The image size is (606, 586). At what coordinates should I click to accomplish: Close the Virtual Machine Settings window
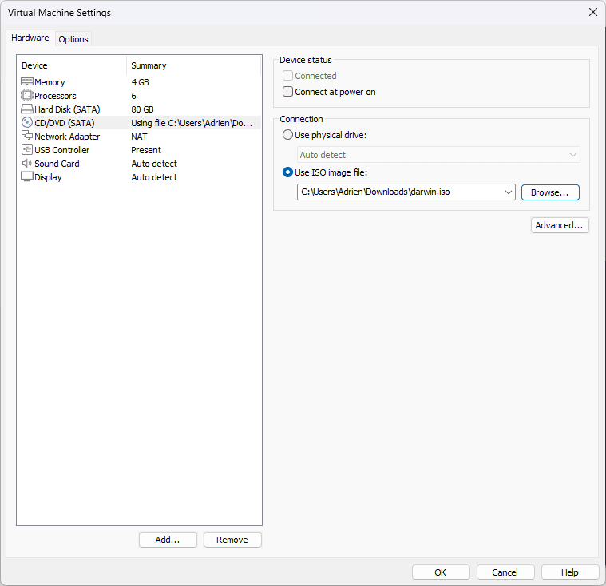click(593, 12)
